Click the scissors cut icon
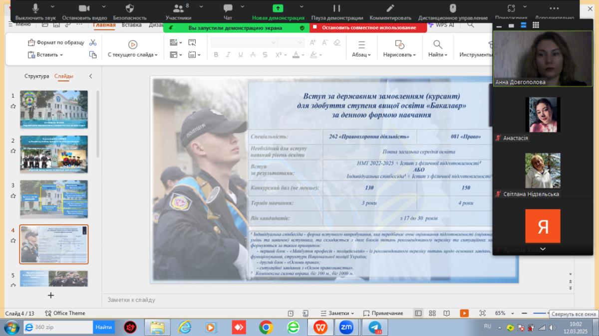The height and width of the screenshot is (336, 599). click(93, 42)
